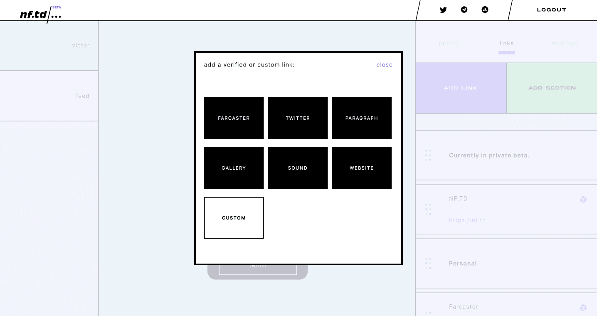Close the add link dialog

click(x=385, y=65)
